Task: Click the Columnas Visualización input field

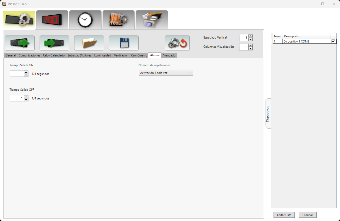Action: pos(244,47)
